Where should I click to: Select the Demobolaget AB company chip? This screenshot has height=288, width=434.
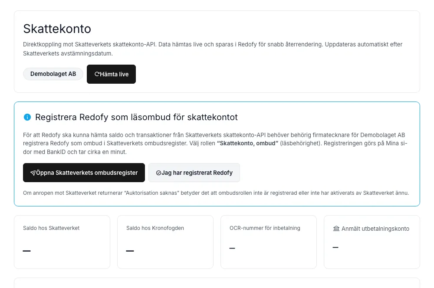point(53,74)
